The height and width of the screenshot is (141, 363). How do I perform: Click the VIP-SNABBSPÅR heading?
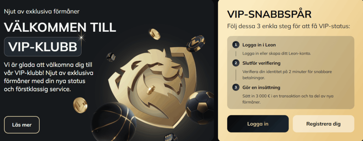click(x=269, y=14)
